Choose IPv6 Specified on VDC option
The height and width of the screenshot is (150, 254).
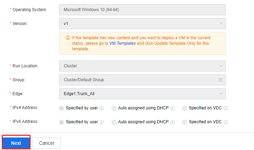click(x=185, y=122)
